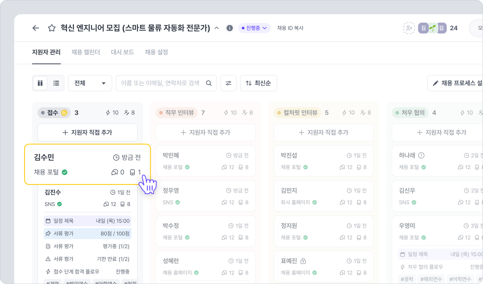Click the 채용 프로세스 설정 button
483x284 pixels.
pyautogui.click(x=455, y=83)
